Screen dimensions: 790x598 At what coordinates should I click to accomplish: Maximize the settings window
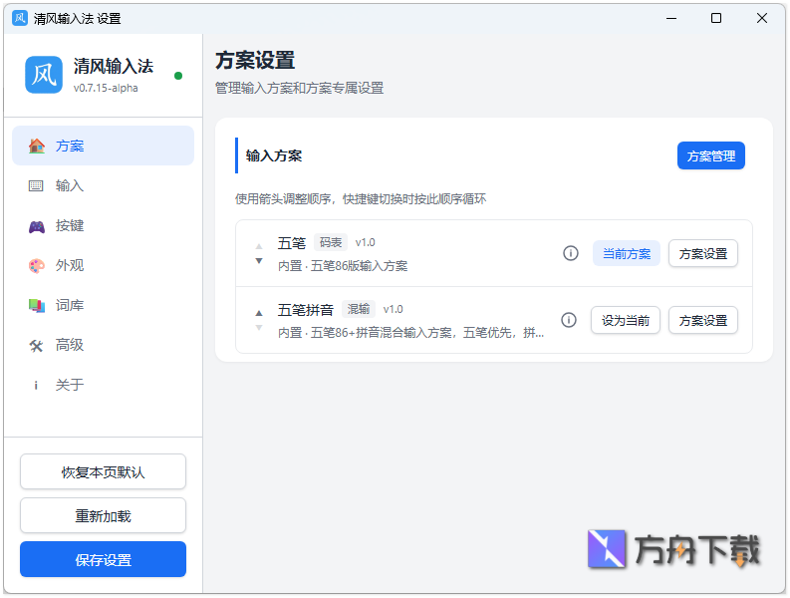(716, 18)
